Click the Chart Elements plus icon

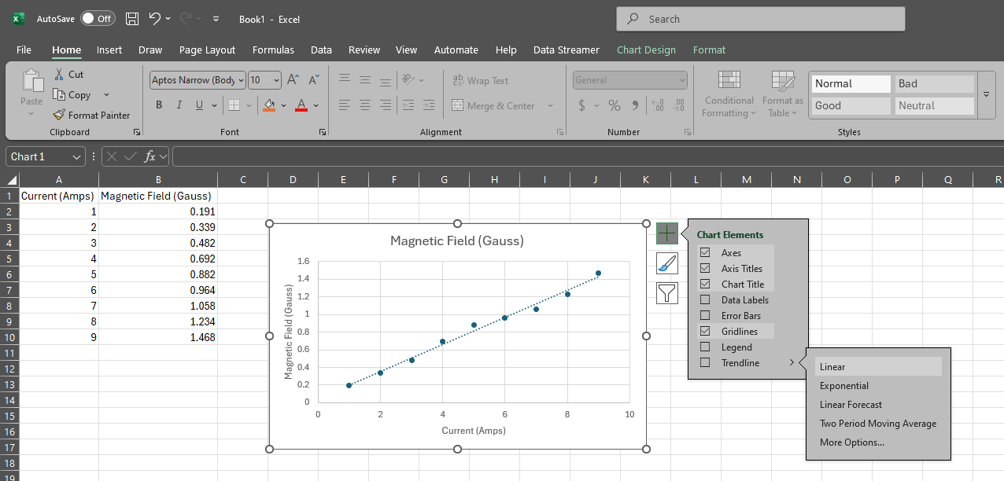[666, 233]
